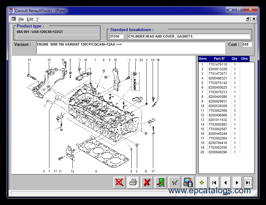Click the red X delete icon
The width and height of the screenshot is (266, 205).
pos(147,183)
